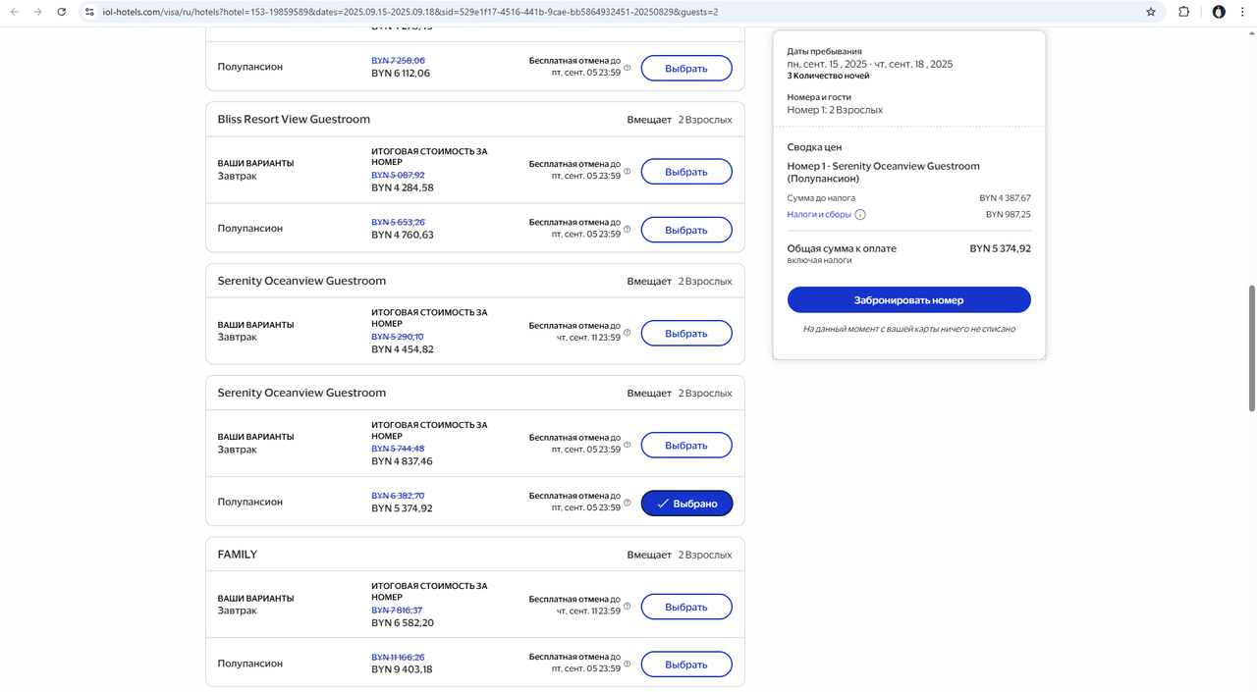Click info icon next to Налоги и сборы
Image resolution: width=1257 pixels, height=692 pixels.
860,215
